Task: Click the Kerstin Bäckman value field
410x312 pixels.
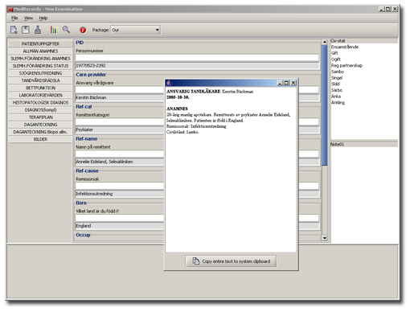Action: (120, 97)
